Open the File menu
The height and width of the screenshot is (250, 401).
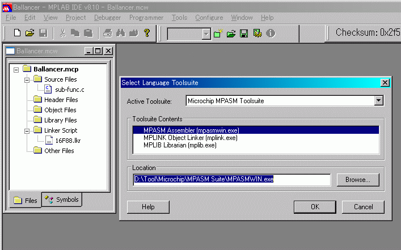[11, 18]
